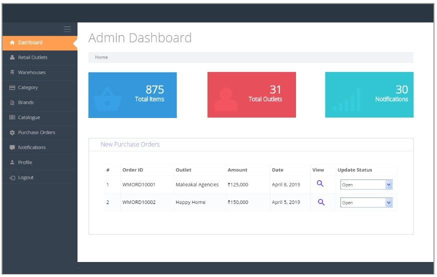437x277 pixels.
Task: Click the Logout arrow icon
Action: click(x=12, y=178)
